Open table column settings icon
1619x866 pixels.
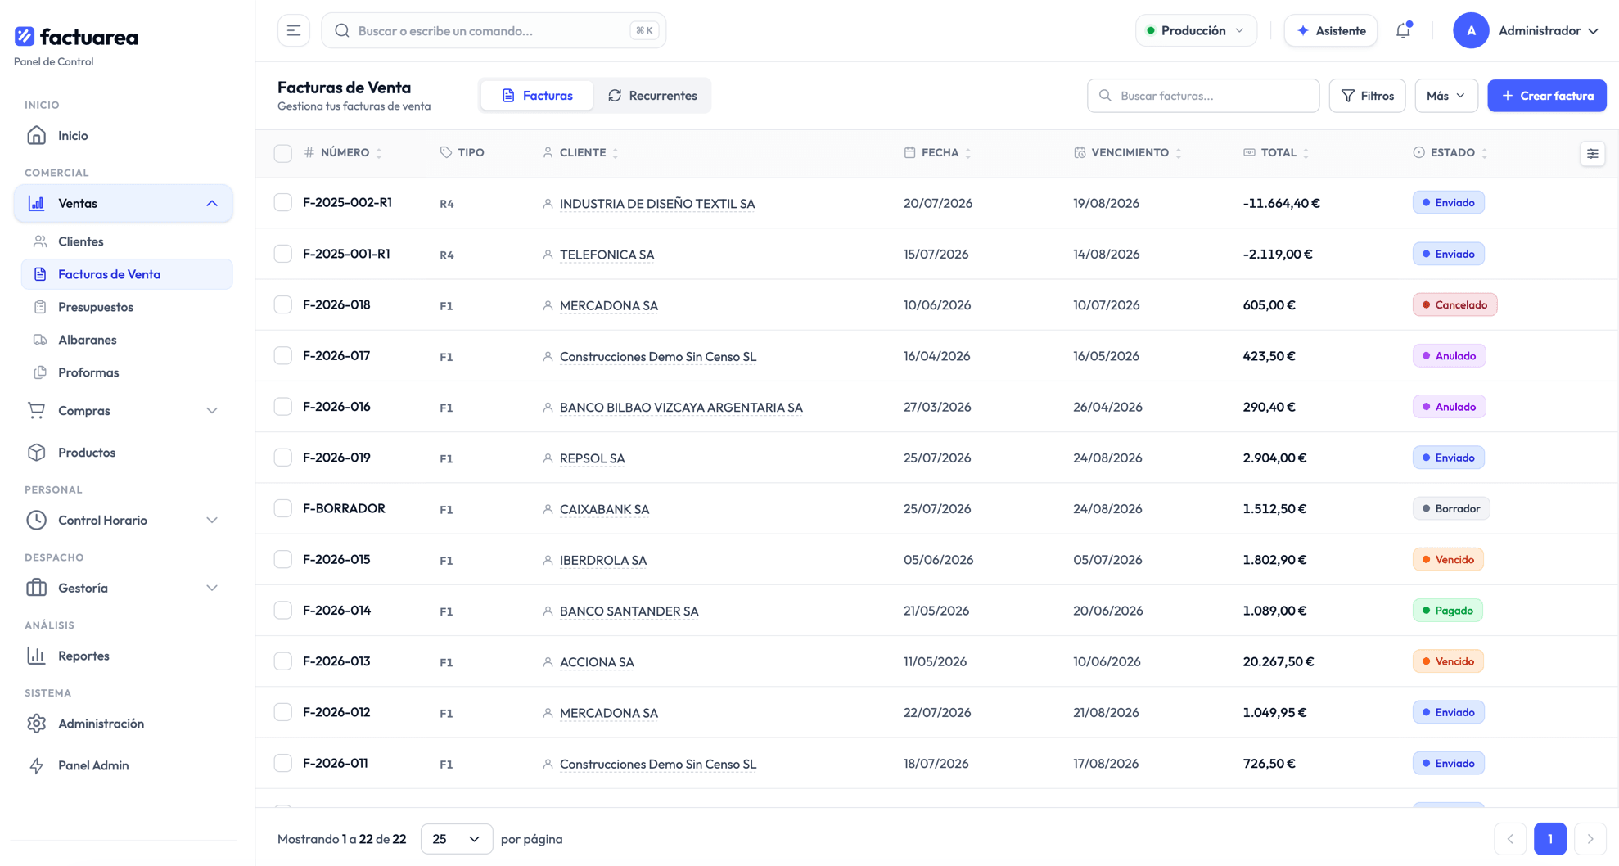coord(1592,153)
